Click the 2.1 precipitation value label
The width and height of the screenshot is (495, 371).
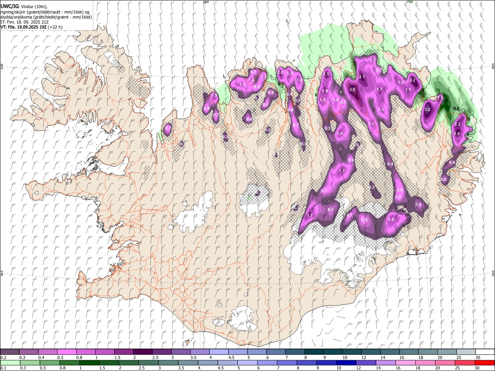(362, 77)
